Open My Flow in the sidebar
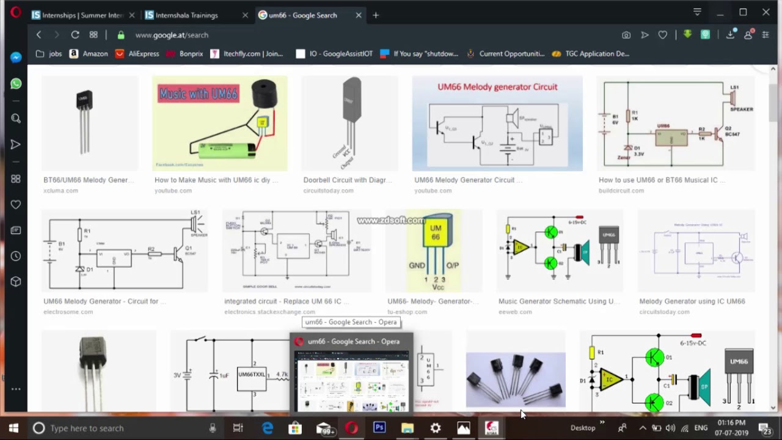Image resolution: width=782 pixels, height=440 pixels. (x=16, y=144)
